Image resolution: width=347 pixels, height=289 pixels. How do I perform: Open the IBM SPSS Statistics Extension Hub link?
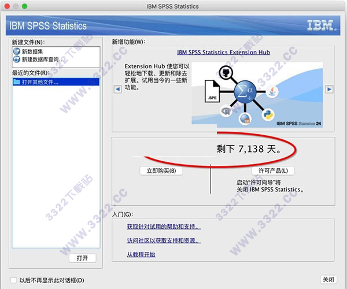[223, 52]
